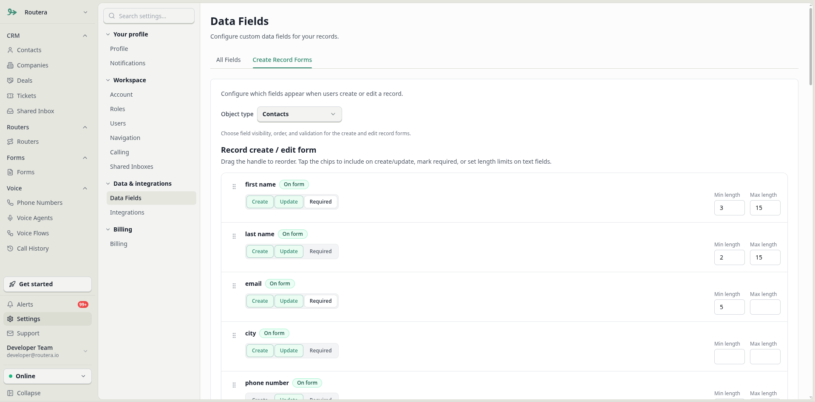Click the Voice Flows icon
The image size is (815, 402).
pos(10,233)
